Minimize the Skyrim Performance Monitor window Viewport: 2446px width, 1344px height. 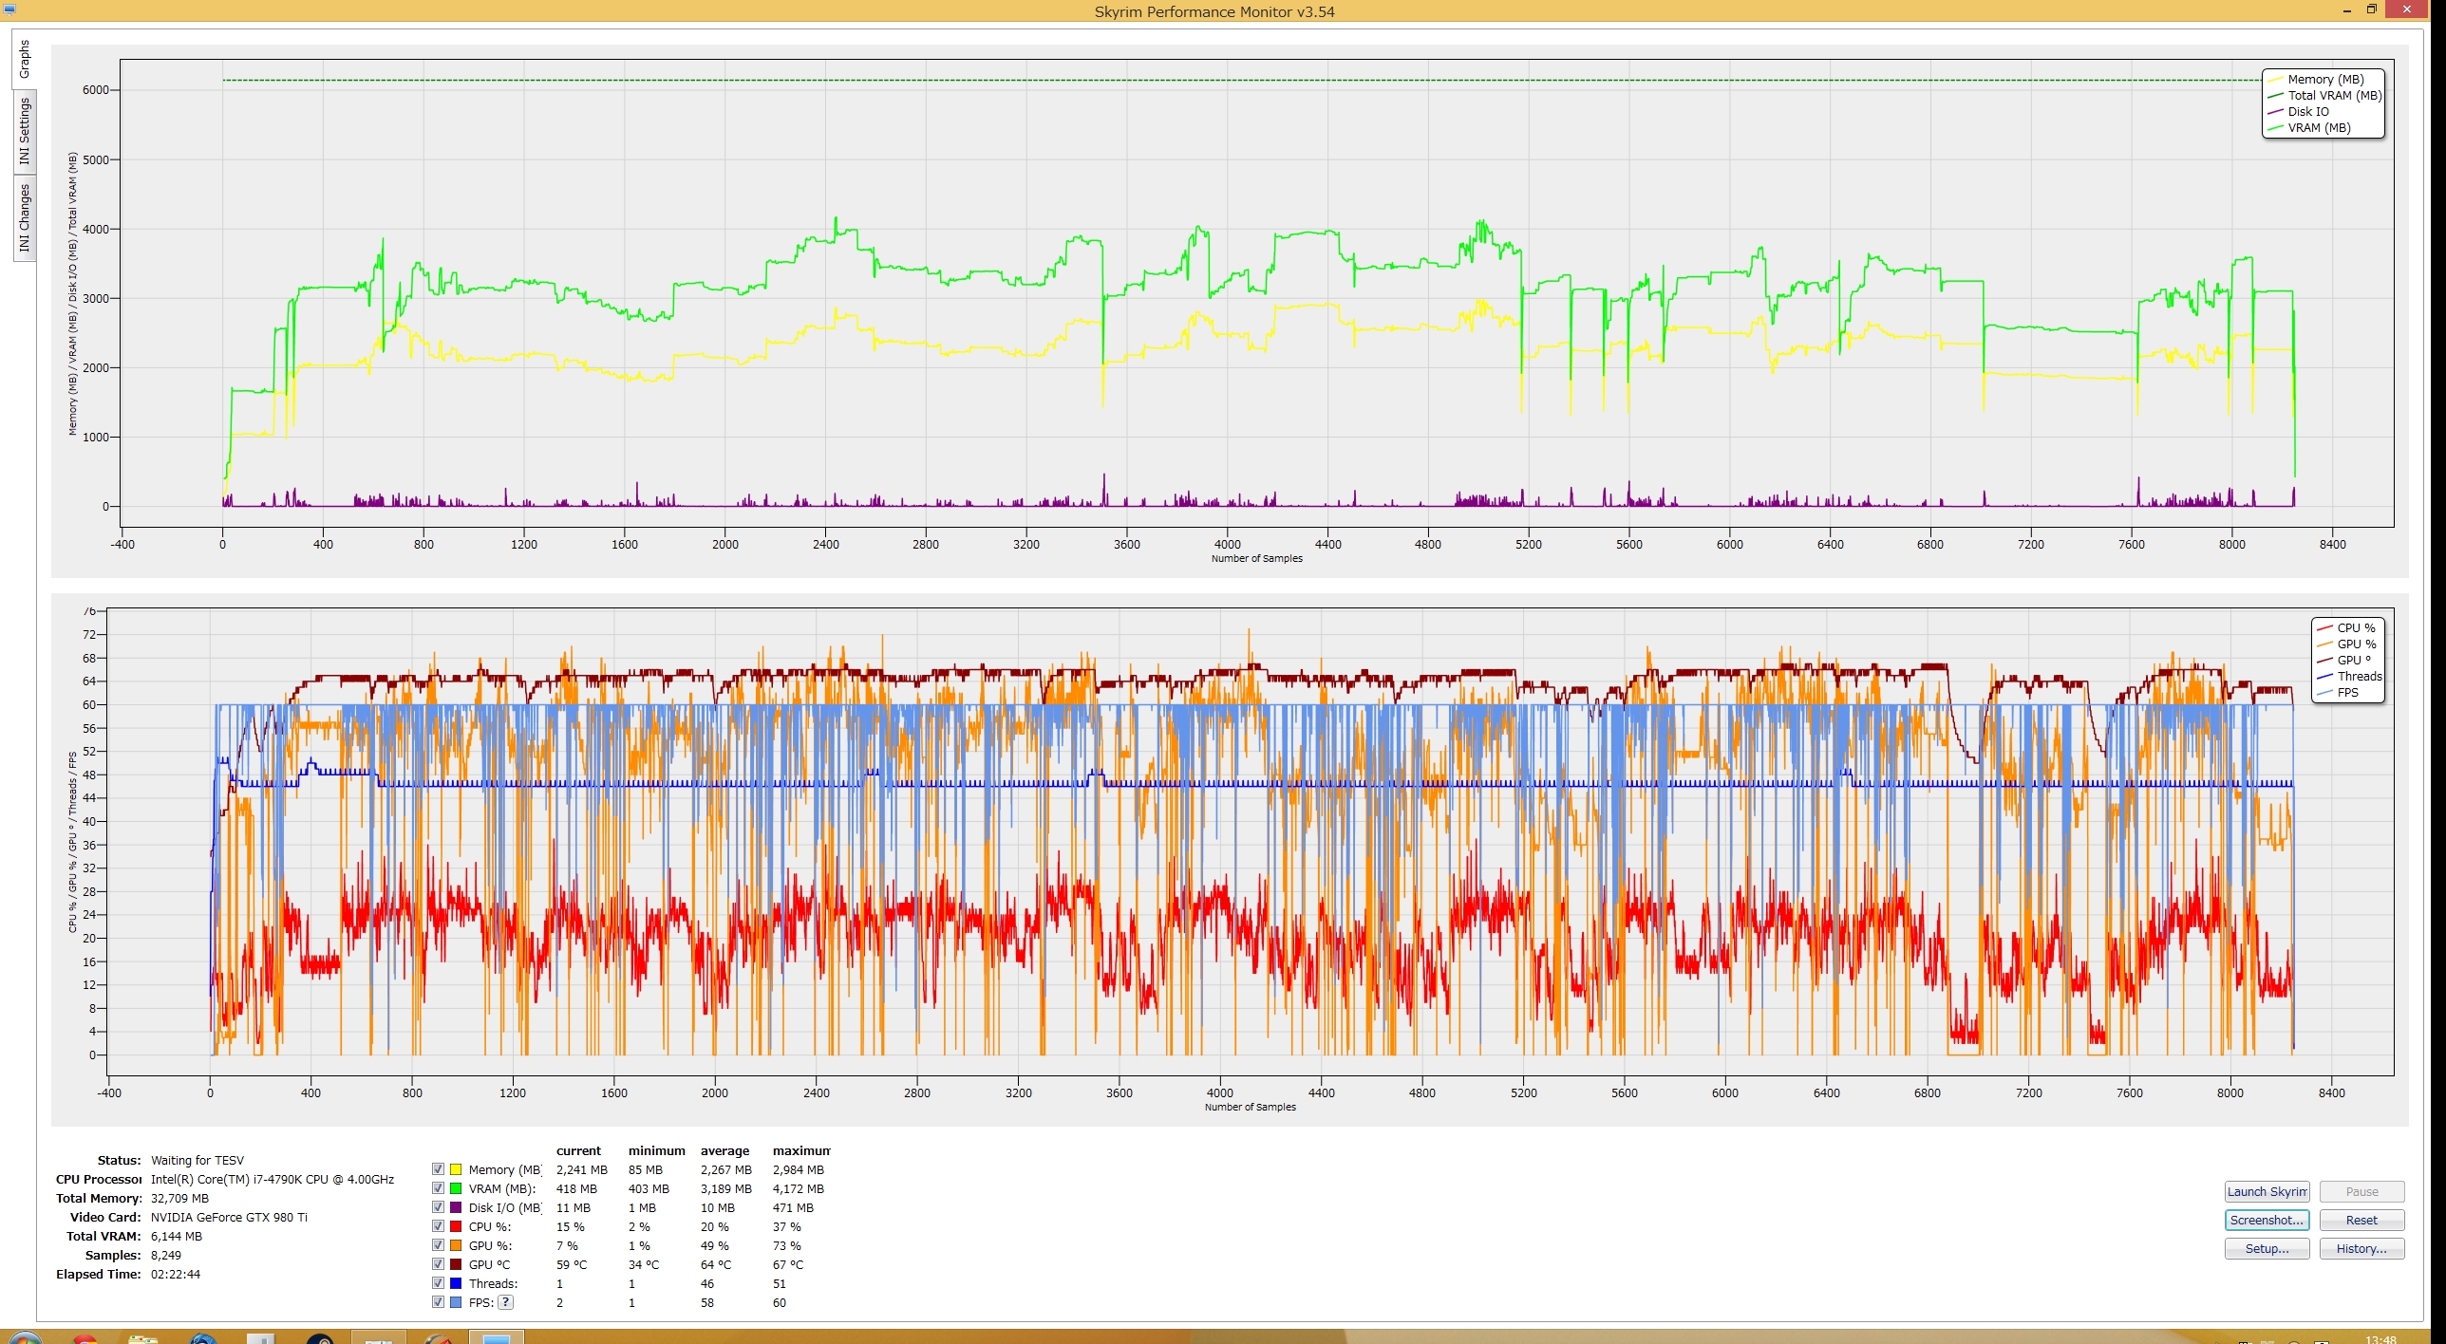[2346, 9]
